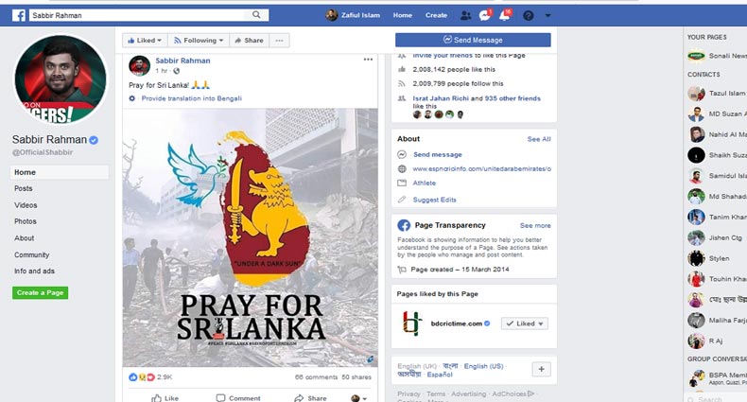Click the Facebook logo icon

click(19, 15)
